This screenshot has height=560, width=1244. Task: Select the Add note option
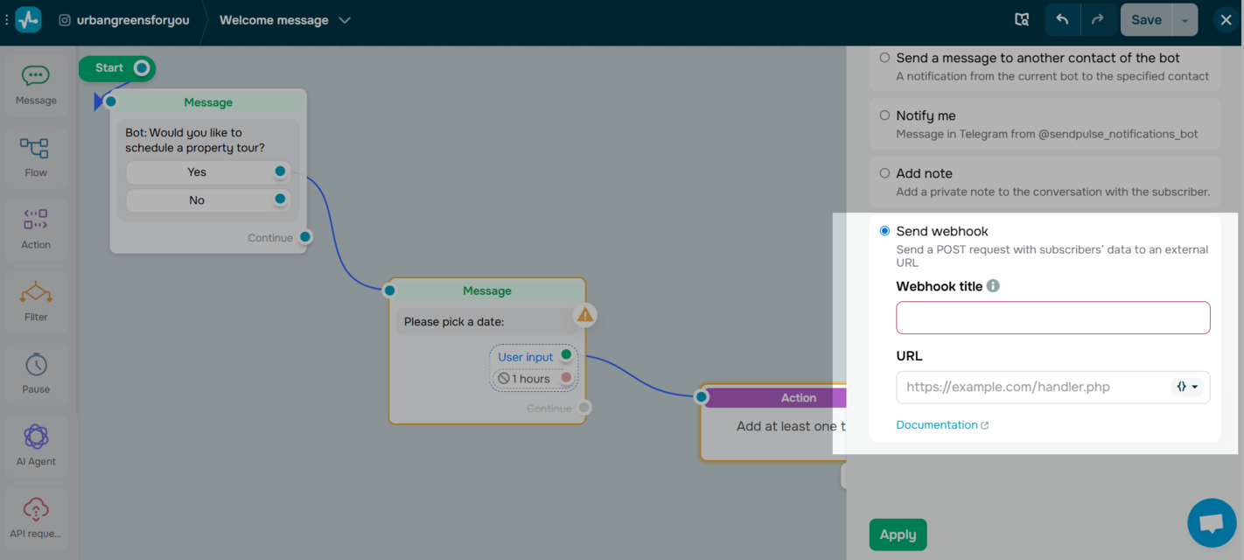pyautogui.click(x=884, y=172)
